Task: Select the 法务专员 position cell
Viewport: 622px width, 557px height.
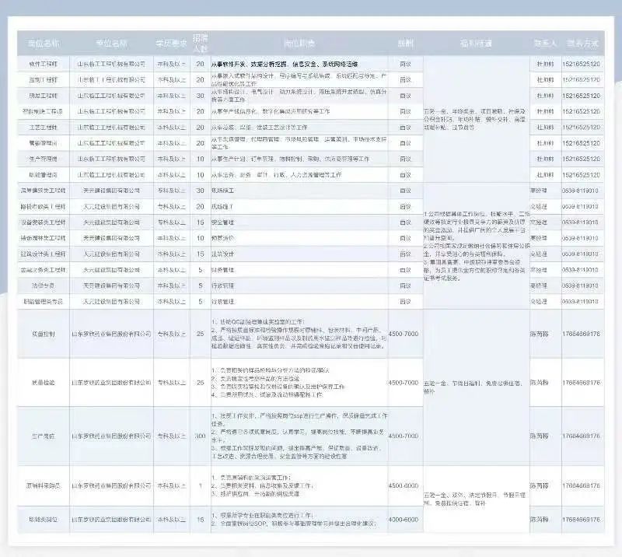Action: [44, 286]
